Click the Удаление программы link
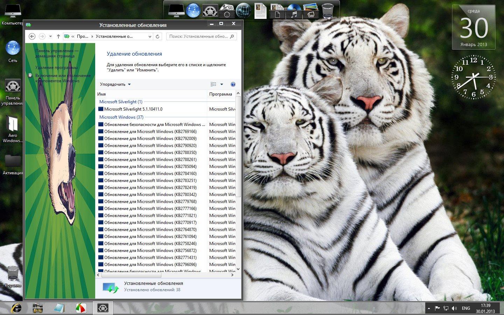504x315 pixels. [x=56, y=68]
